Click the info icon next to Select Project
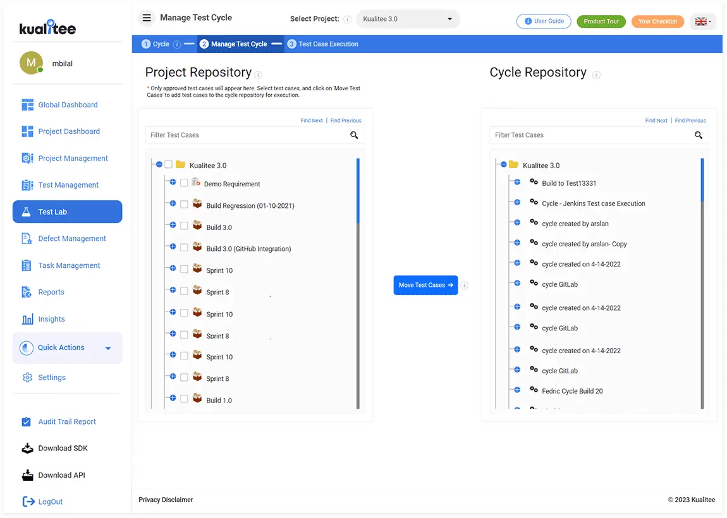The width and height of the screenshot is (727, 518). pos(347,19)
